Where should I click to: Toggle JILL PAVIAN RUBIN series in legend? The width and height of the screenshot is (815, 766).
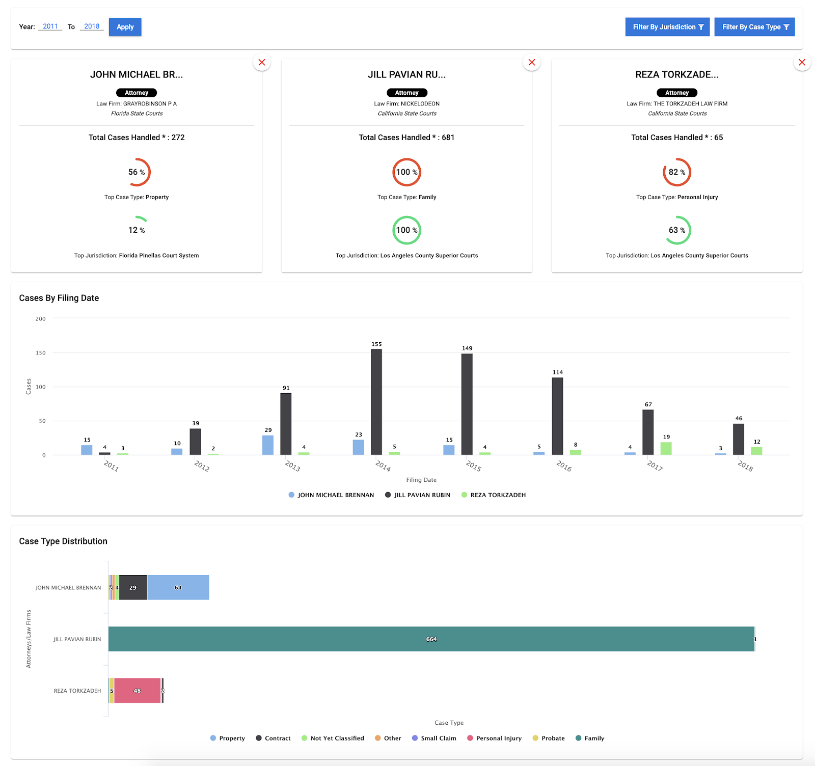418,495
